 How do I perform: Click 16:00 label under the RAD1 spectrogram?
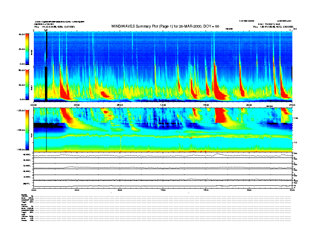pyautogui.click(x=206, y=105)
